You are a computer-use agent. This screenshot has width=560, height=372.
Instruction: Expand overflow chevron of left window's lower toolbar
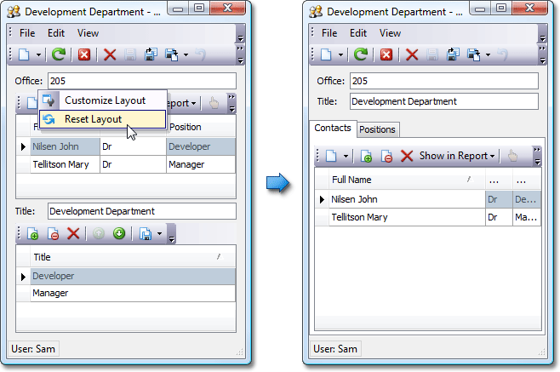(171, 239)
